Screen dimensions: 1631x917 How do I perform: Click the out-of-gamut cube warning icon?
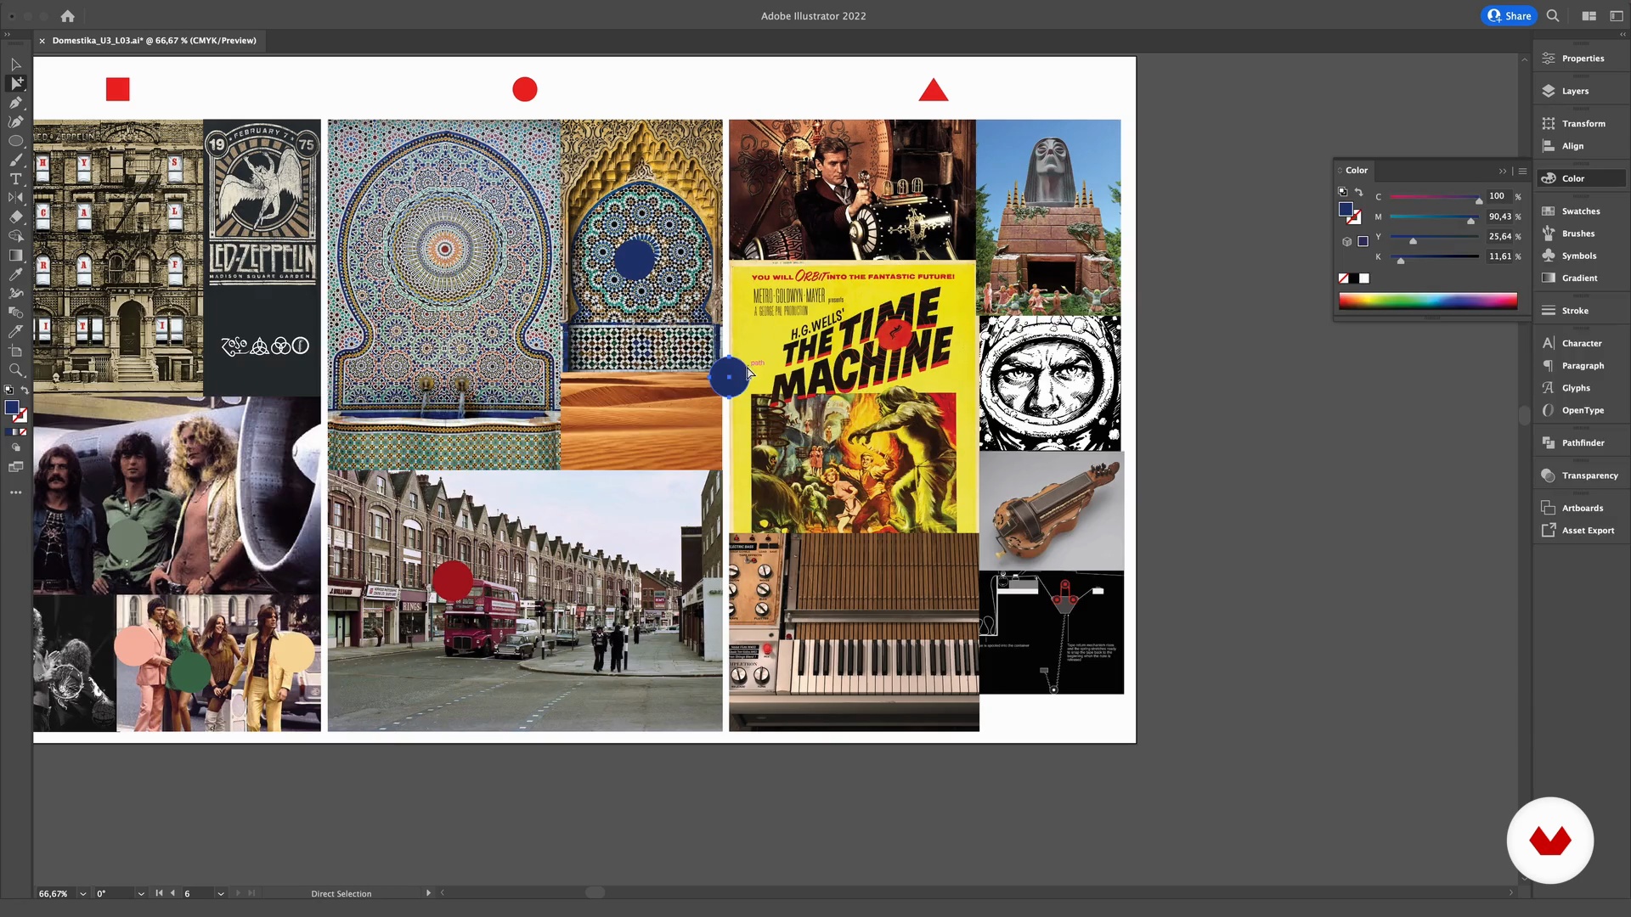click(x=1346, y=242)
